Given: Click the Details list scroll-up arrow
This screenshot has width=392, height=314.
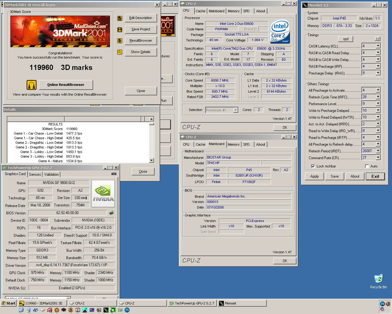Looking at the screenshot, I should (x=152, y=119).
